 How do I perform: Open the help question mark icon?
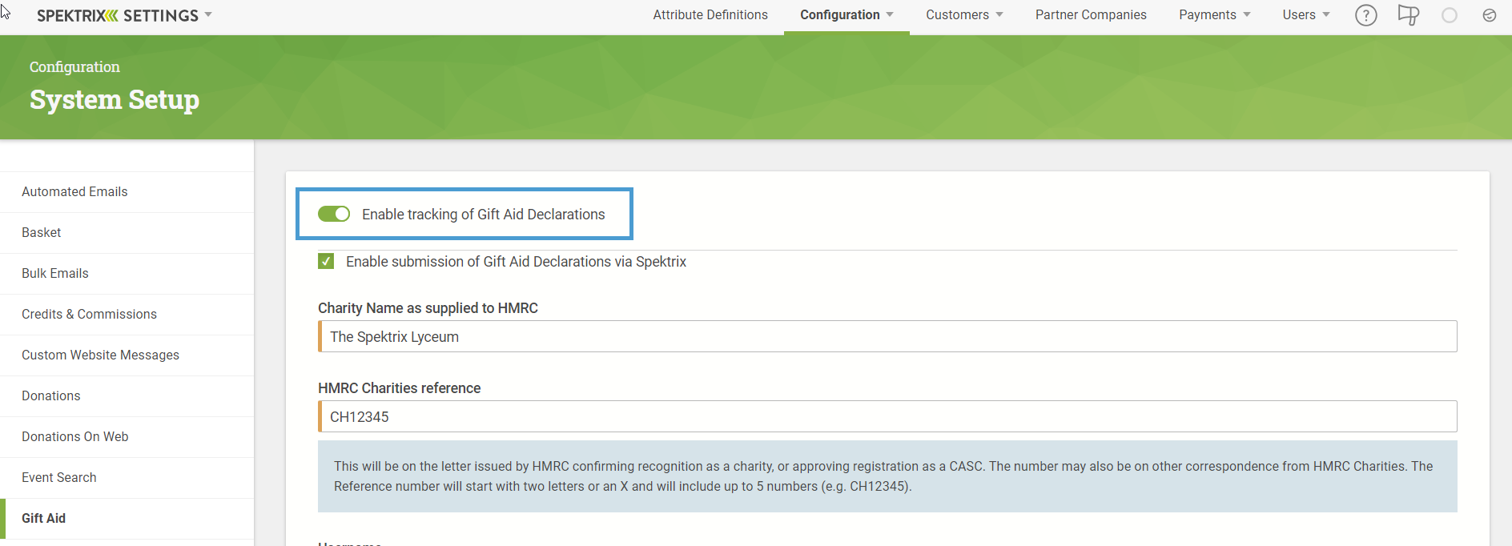pyautogui.click(x=1365, y=15)
